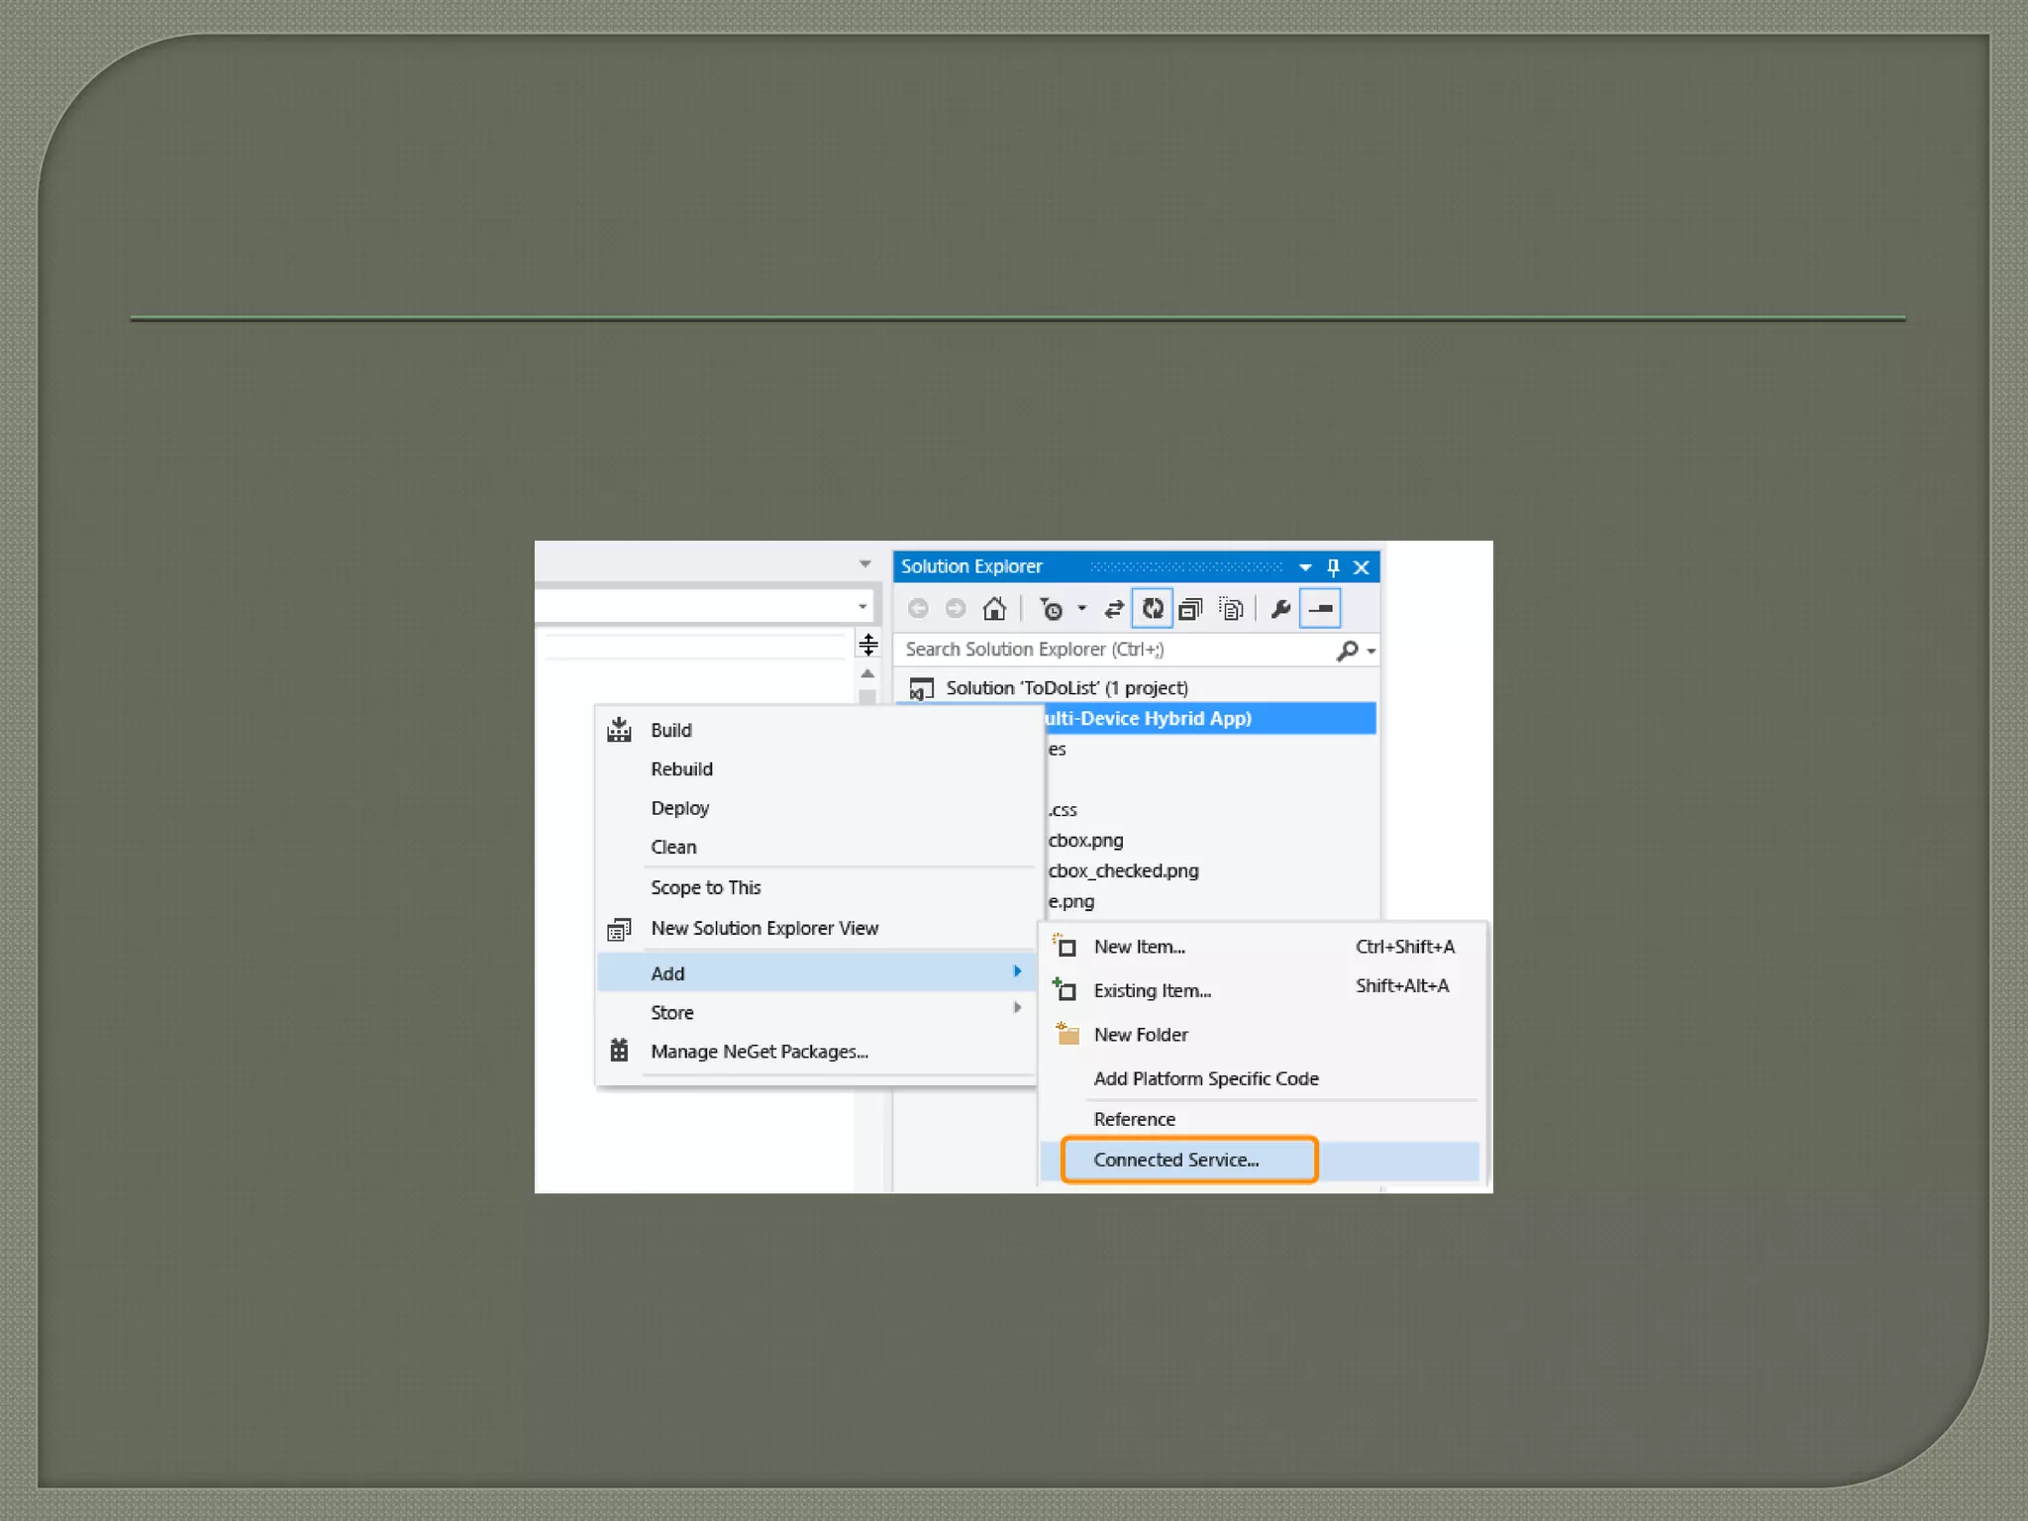Click the Existing Item icon in submenu

point(1065,990)
